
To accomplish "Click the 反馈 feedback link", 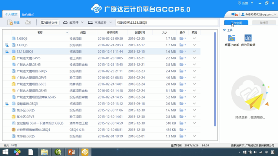I will [x=243, y=3].
